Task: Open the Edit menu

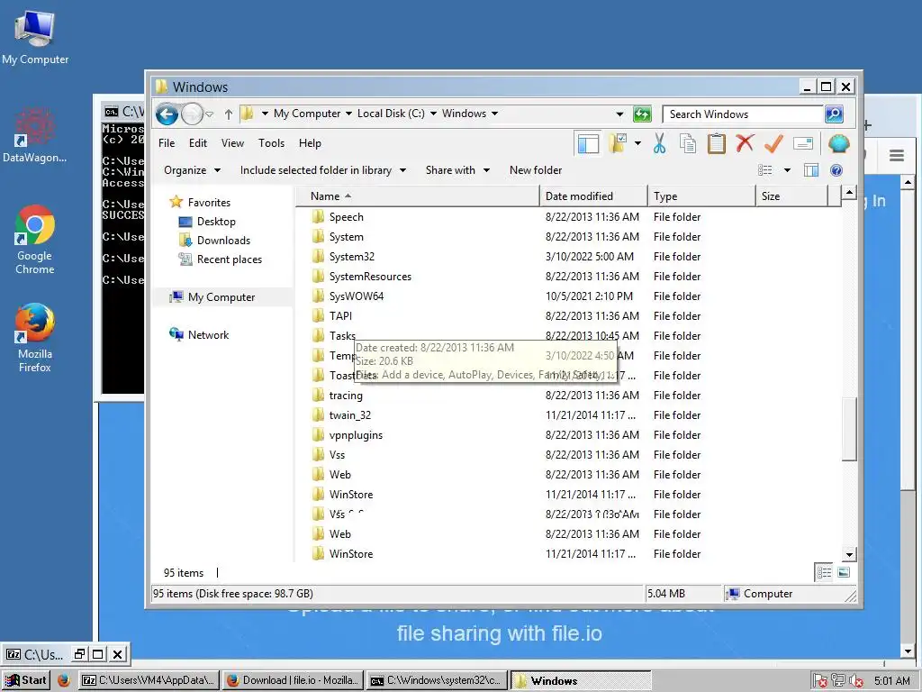Action: click(x=197, y=143)
